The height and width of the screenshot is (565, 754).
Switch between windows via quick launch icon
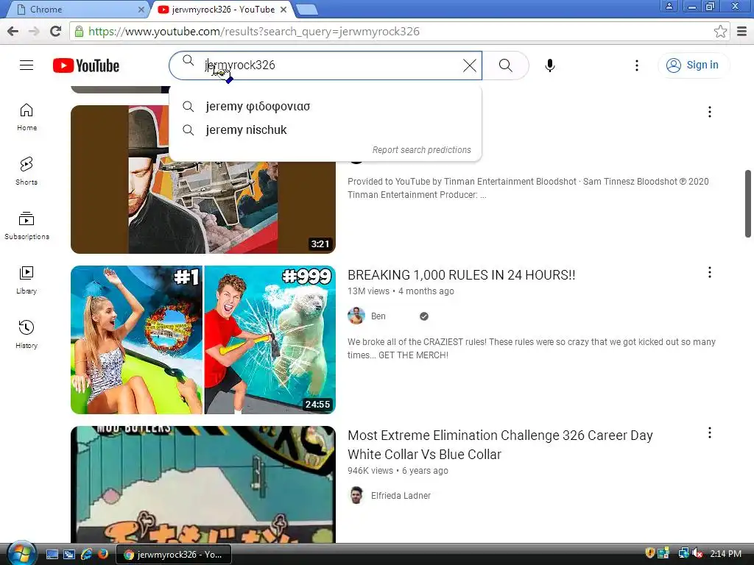(x=68, y=554)
